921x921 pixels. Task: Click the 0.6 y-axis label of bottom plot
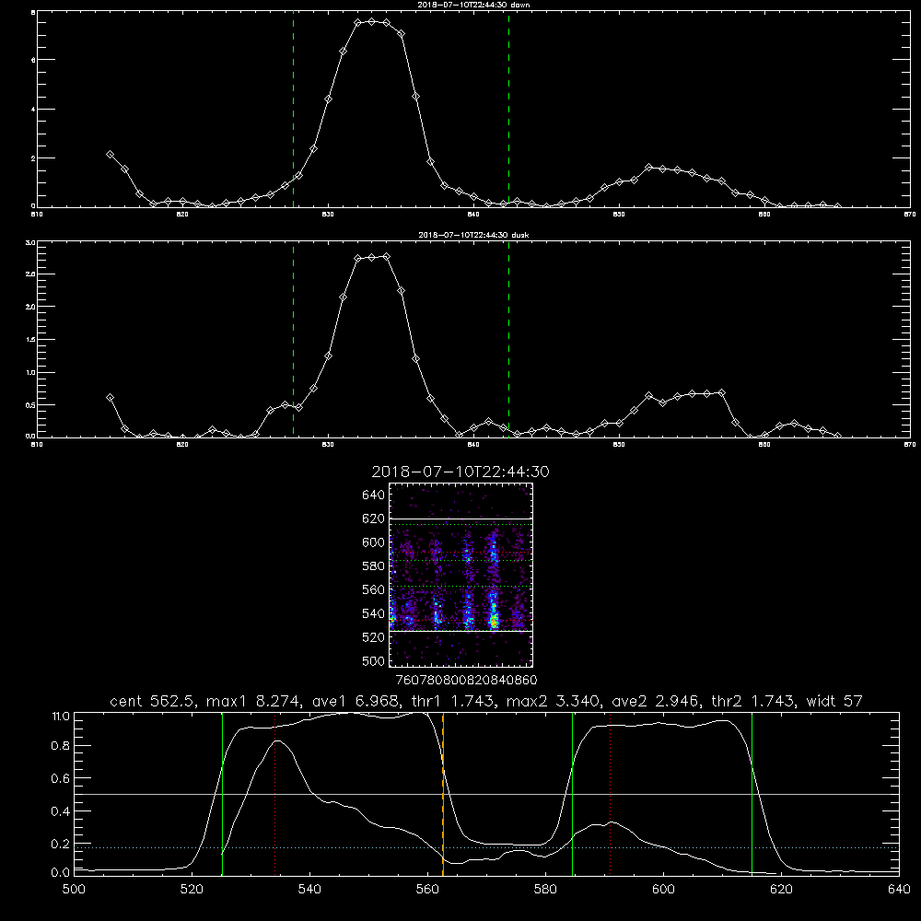point(61,778)
